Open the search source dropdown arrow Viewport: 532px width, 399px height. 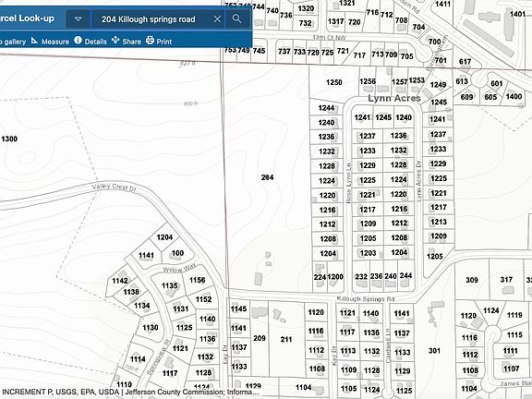click(x=78, y=19)
